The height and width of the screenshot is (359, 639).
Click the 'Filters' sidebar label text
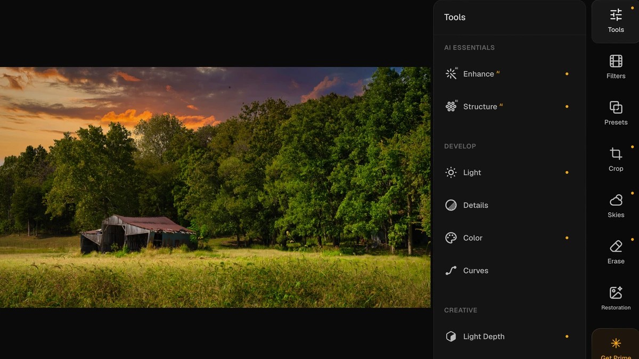(x=616, y=76)
